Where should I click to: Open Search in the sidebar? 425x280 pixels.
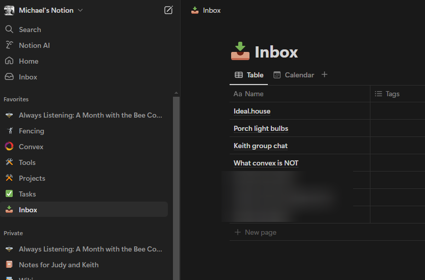[30, 30]
